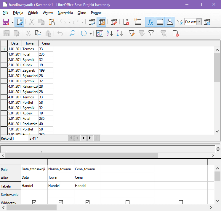The width and height of the screenshot is (221, 211).
Task: Click the AutoFilter funnel icon
Action: tap(132, 33)
